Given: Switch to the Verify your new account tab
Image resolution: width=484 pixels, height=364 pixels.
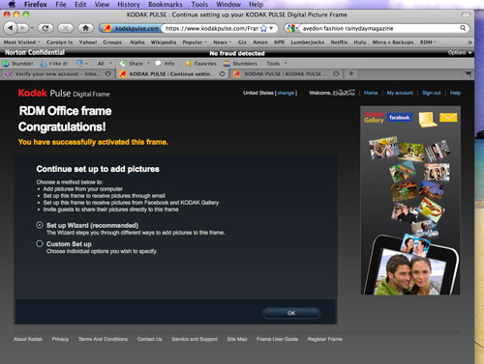Looking at the screenshot, I should click(56, 74).
